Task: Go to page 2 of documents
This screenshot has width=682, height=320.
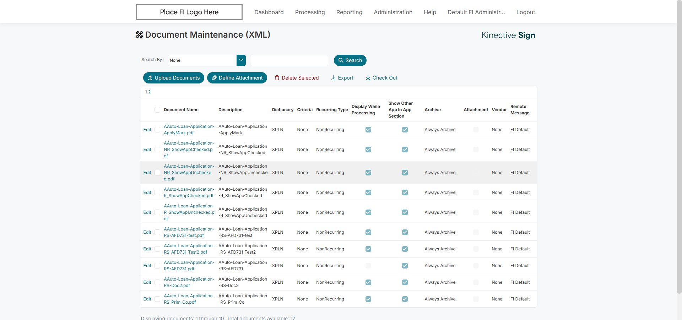Action: (x=150, y=92)
